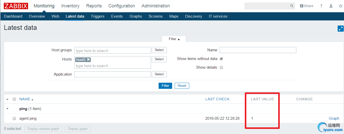Collapse the ping application group
344x134 pixels.
click(7, 109)
